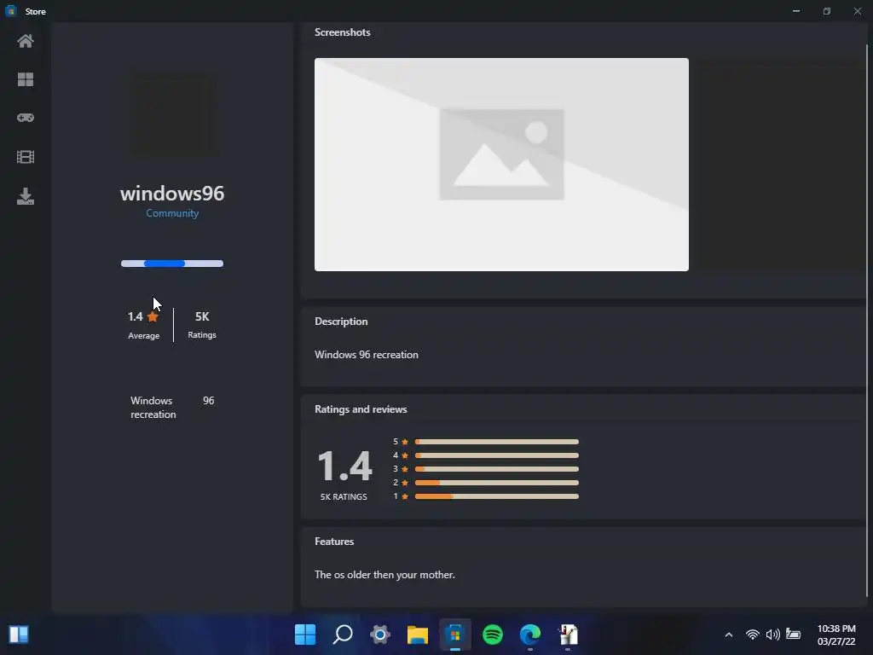This screenshot has width=873, height=655.
Task: Open Movies & TV film icon
Action: pos(25,157)
